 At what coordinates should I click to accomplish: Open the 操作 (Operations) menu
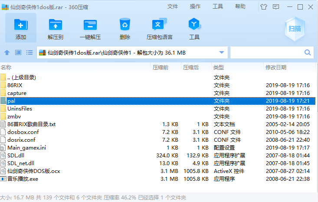[195, 7]
